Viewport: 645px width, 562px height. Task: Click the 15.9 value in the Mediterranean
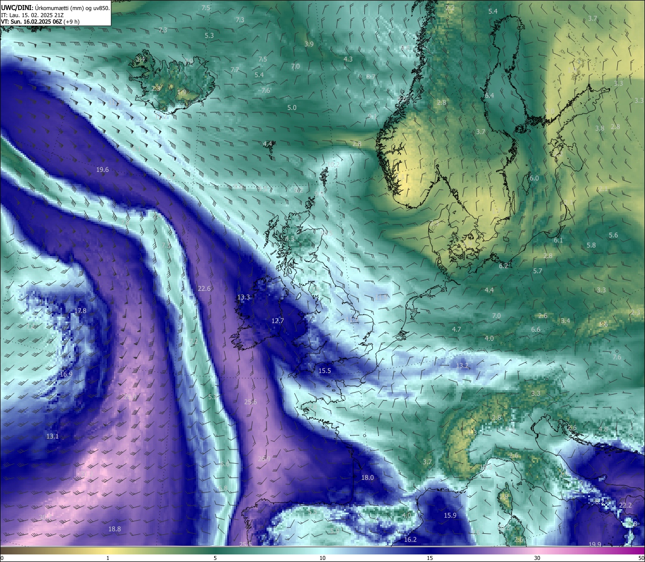pos(450,515)
